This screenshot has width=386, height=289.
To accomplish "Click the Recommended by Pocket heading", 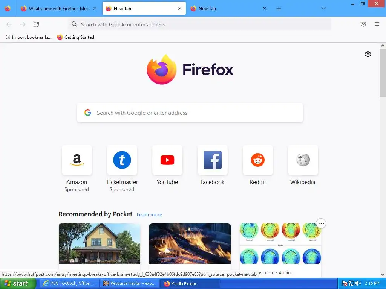I will click(x=95, y=214).
